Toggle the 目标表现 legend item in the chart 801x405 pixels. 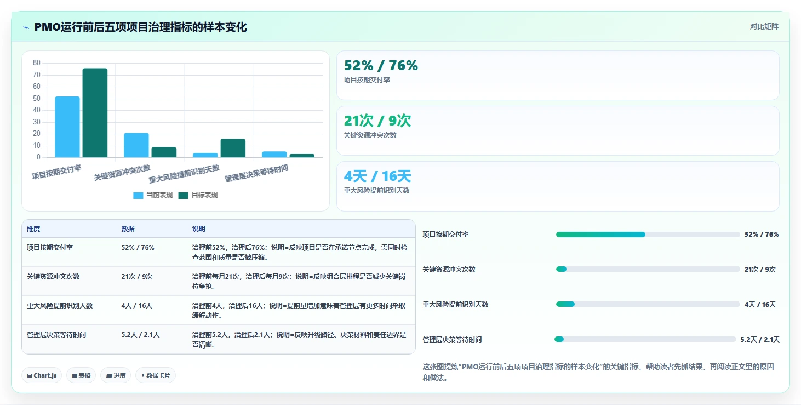tap(198, 195)
